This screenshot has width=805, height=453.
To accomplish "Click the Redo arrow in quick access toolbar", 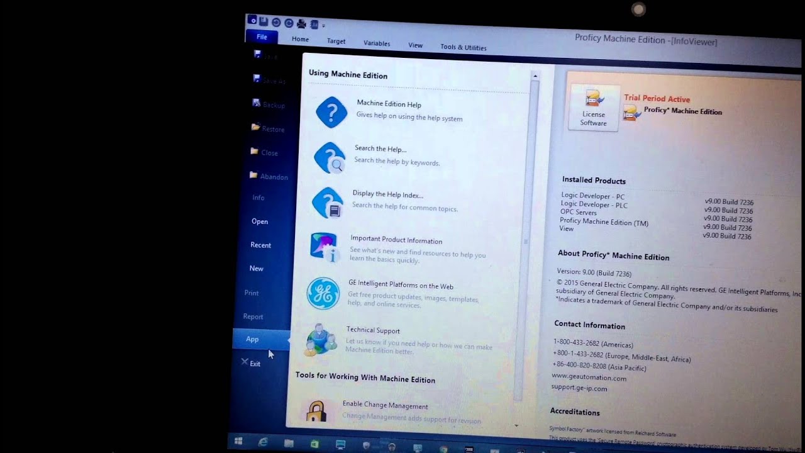I will tap(289, 23).
